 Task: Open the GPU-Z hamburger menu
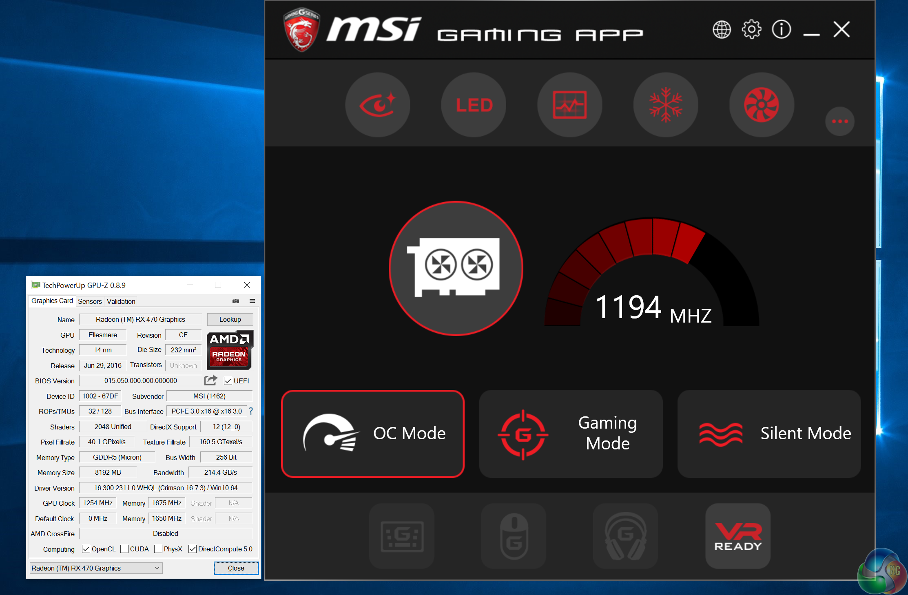pos(252,301)
